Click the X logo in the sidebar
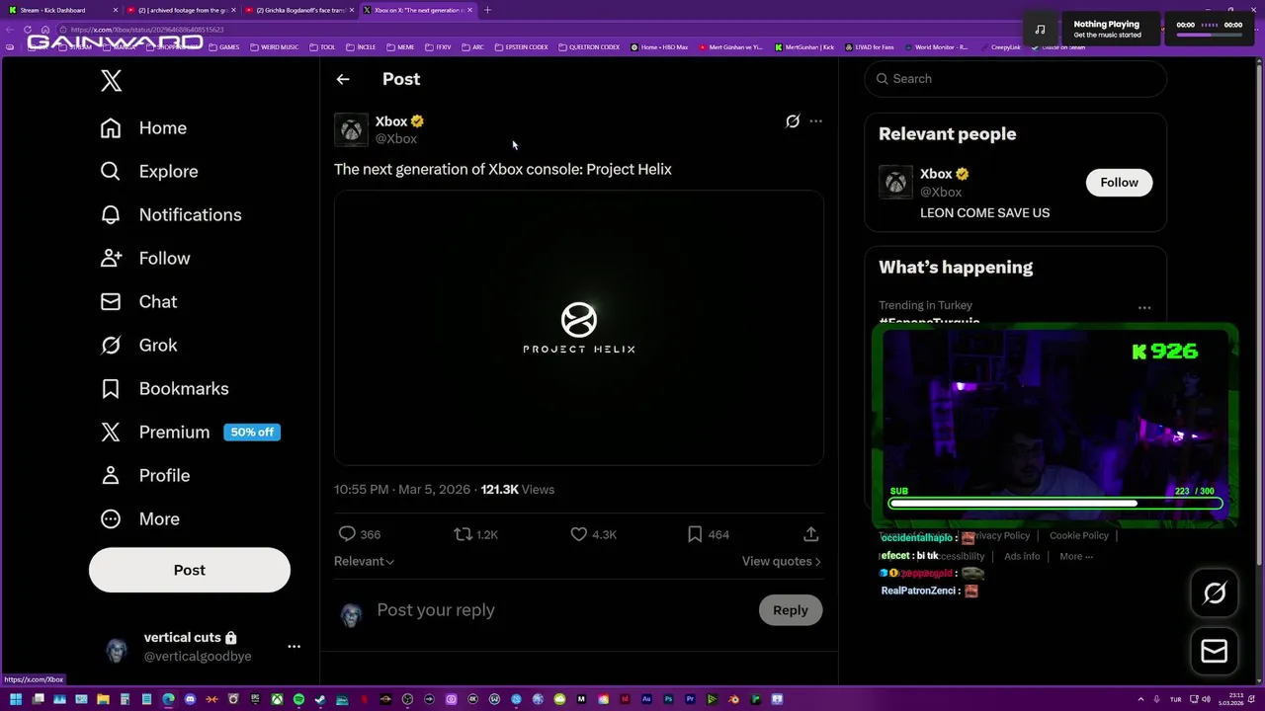This screenshot has width=1265, height=711. 111,81
